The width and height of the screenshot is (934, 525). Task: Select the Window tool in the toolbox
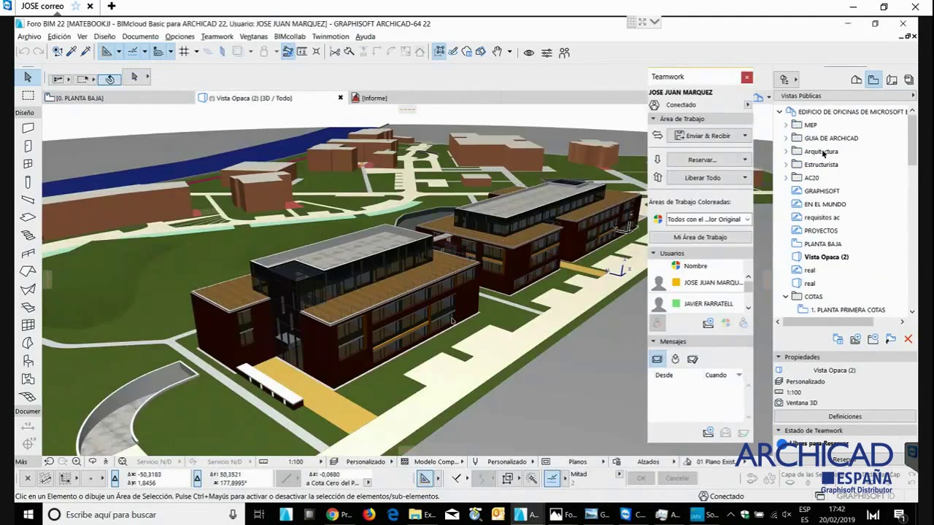click(x=28, y=164)
